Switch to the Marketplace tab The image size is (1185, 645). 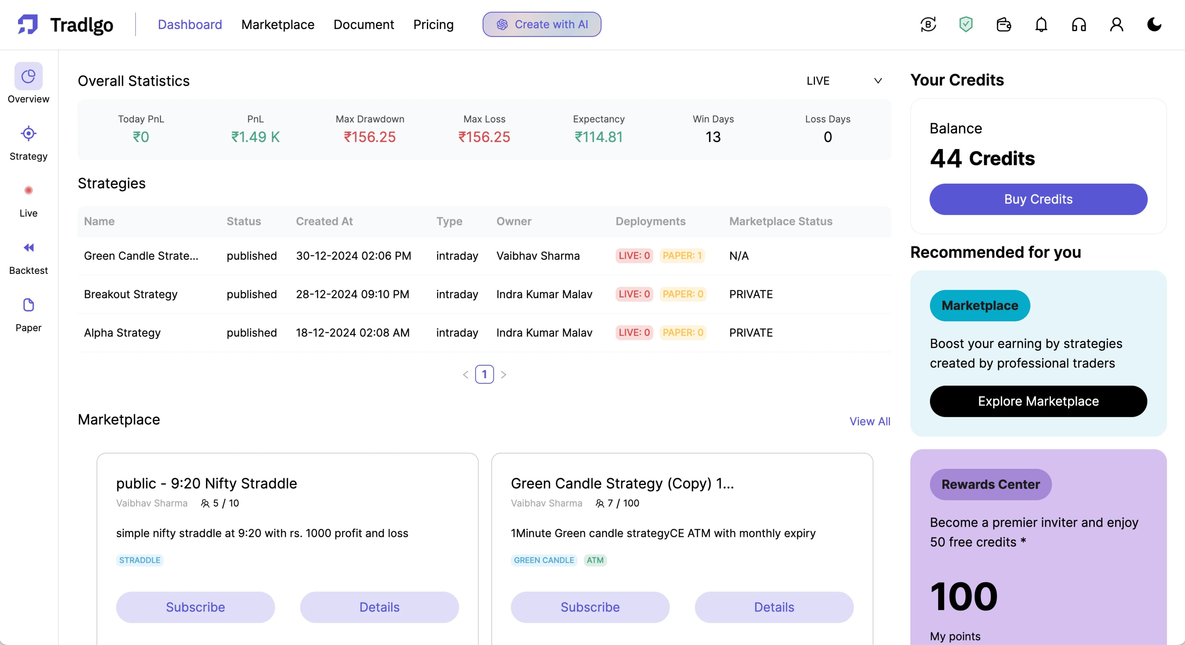[x=278, y=24]
